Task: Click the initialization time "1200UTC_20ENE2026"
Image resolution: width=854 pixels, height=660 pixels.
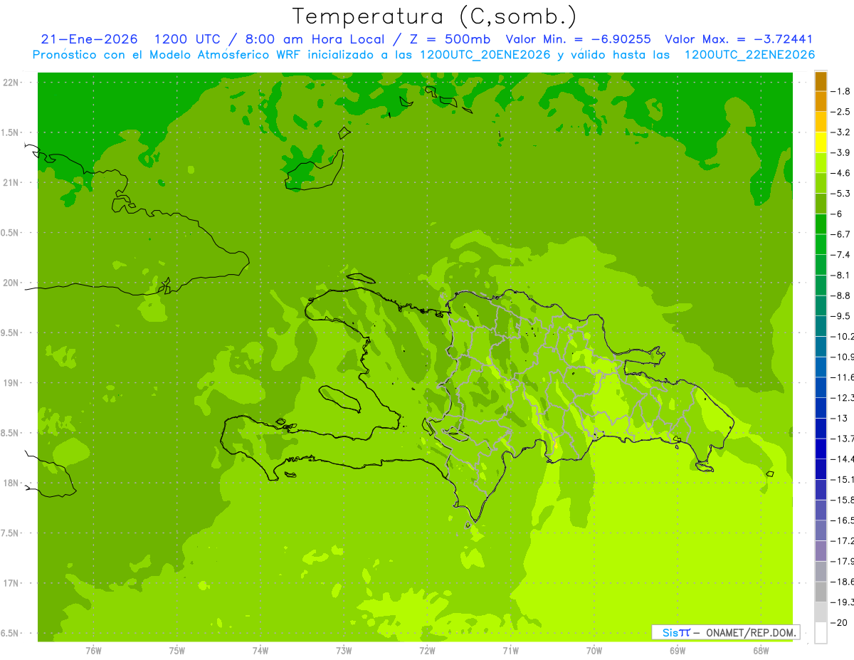Action: (x=485, y=55)
